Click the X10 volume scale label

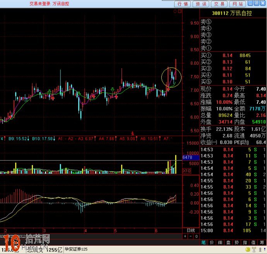coord(187,171)
